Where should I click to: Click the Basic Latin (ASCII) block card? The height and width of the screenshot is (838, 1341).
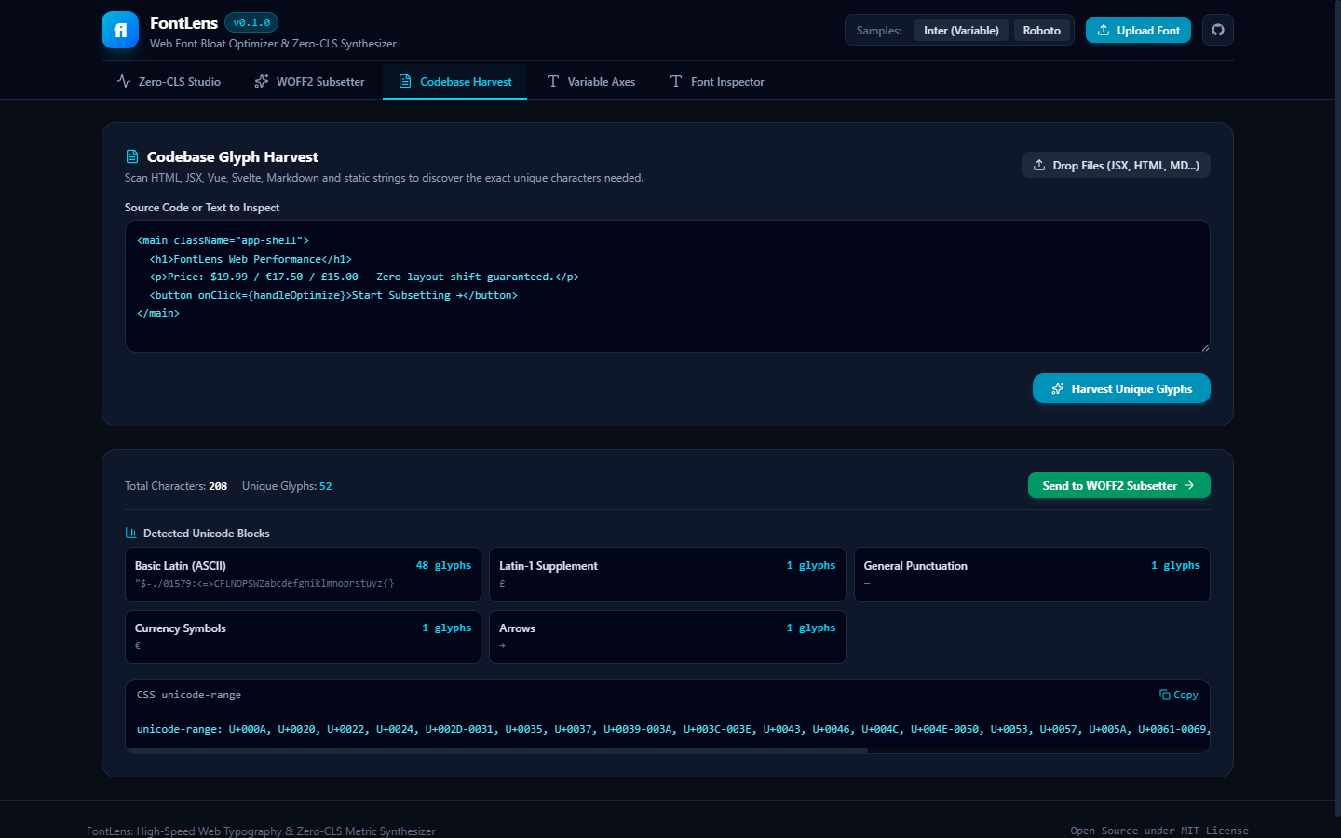303,574
